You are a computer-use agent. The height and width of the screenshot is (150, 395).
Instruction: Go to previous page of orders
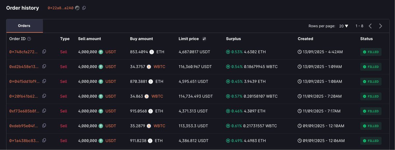click(x=370, y=26)
